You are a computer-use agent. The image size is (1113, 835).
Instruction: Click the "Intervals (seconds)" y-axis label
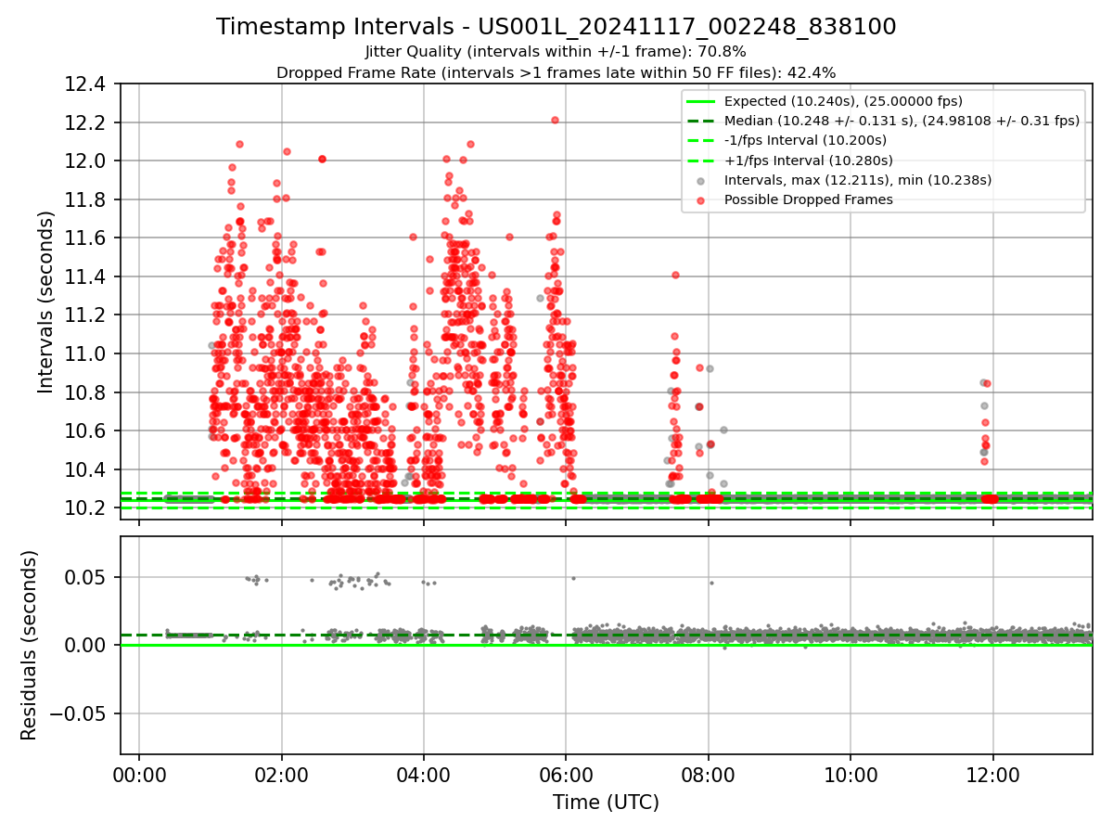click(x=46, y=302)
